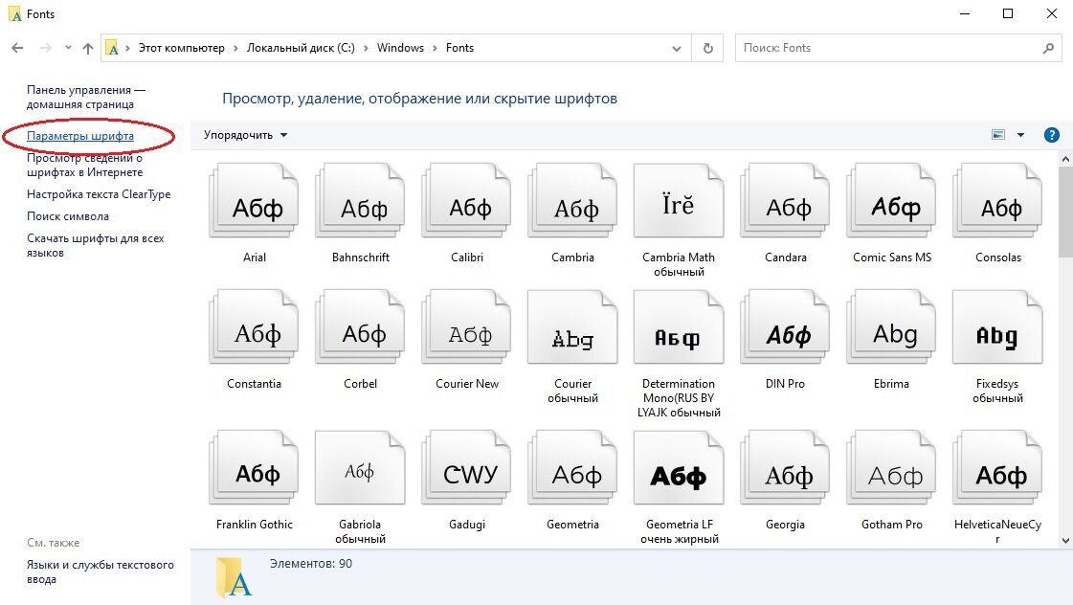The width and height of the screenshot is (1073, 605).
Task: Open Параметры шрифта link
Action: coord(80,136)
